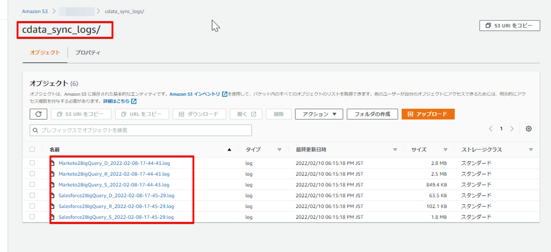The height and width of the screenshot is (252, 551).
Task: Open the pagination settings gear icon
Action: tap(529, 129)
